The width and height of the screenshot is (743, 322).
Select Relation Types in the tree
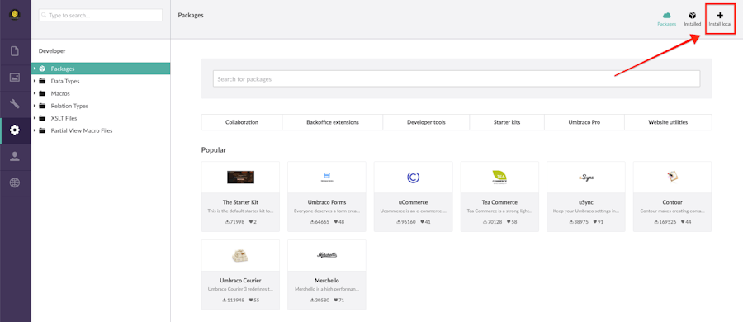pos(69,106)
